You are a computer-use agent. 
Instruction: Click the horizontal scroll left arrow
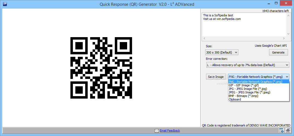click(x=204, y=39)
